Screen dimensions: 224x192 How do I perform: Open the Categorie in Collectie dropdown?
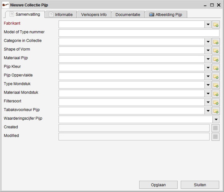coord(208,42)
